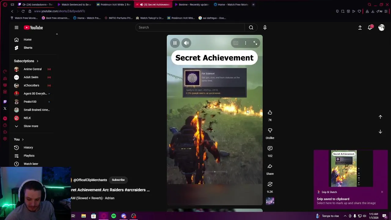
Task: Open the 102 comments panel
Action: [270, 148]
